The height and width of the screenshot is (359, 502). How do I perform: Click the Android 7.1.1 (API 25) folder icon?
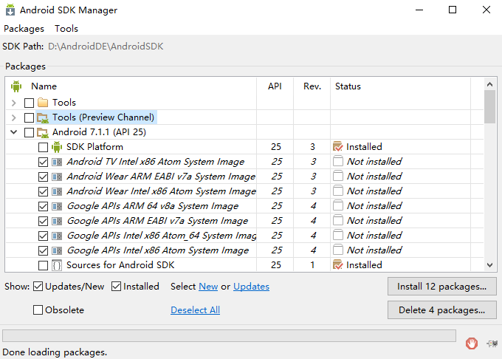tap(43, 132)
